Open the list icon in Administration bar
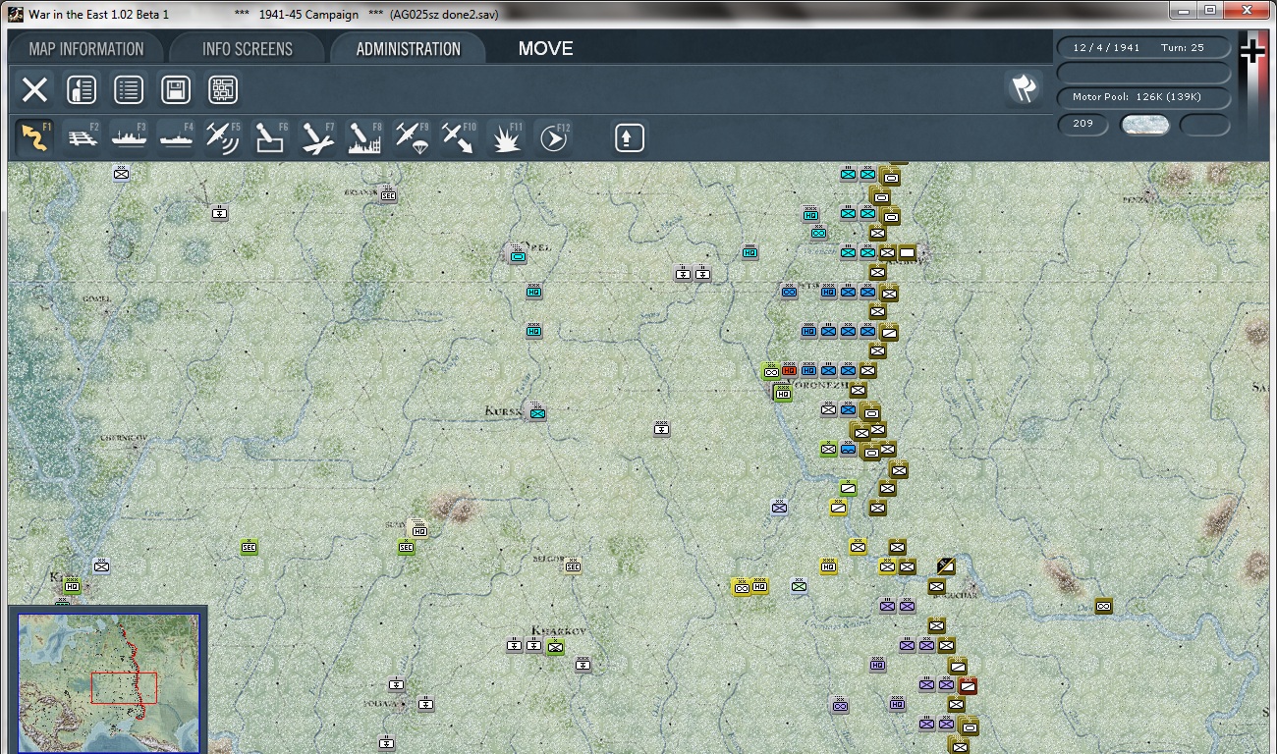This screenshot has height=754, width=1277. click(x=129, y=90)
